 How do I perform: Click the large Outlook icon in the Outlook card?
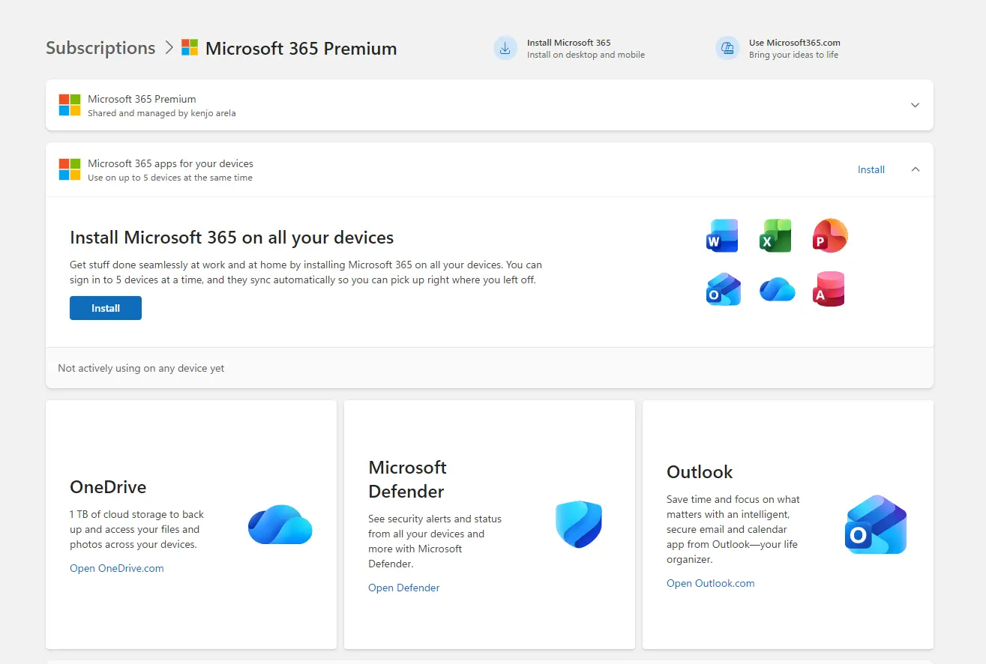point(876,525)
